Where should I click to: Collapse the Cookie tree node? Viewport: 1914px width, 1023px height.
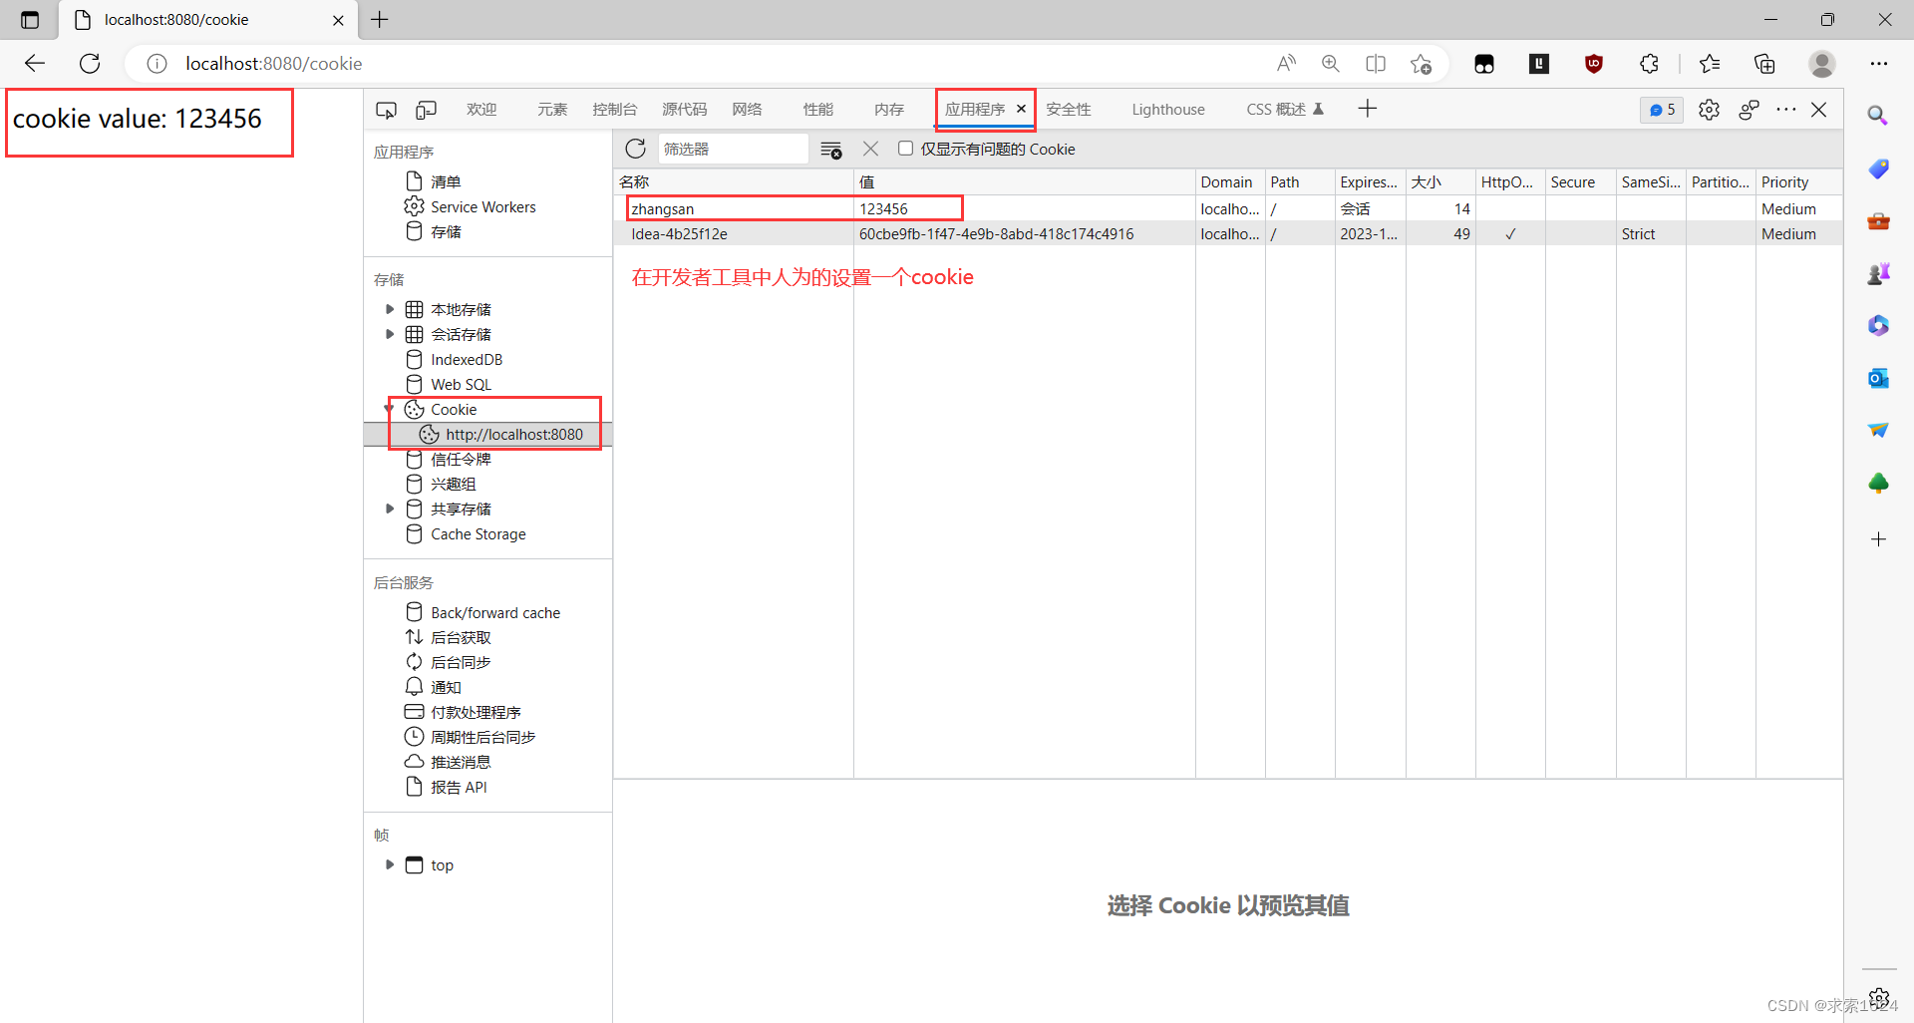(x=390, y=410)
